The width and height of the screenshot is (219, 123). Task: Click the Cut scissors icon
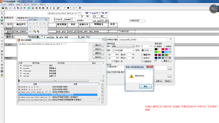click(x=15, y=8)
